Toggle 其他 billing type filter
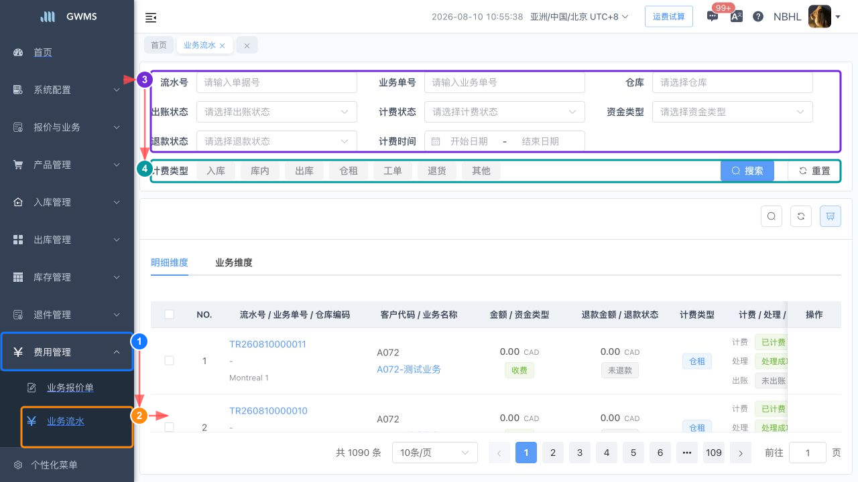The height and width of the screenshot is (482, 858). [481, 171]
